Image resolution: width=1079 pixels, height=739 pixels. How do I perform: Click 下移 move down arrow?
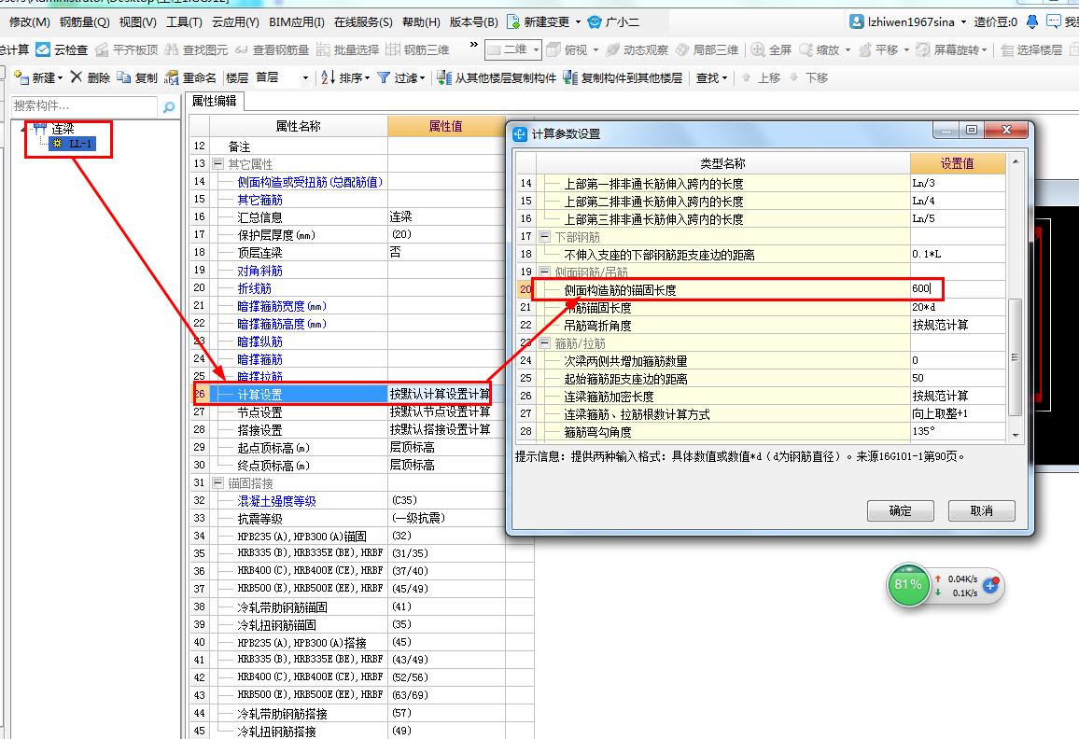coord(794,77)
